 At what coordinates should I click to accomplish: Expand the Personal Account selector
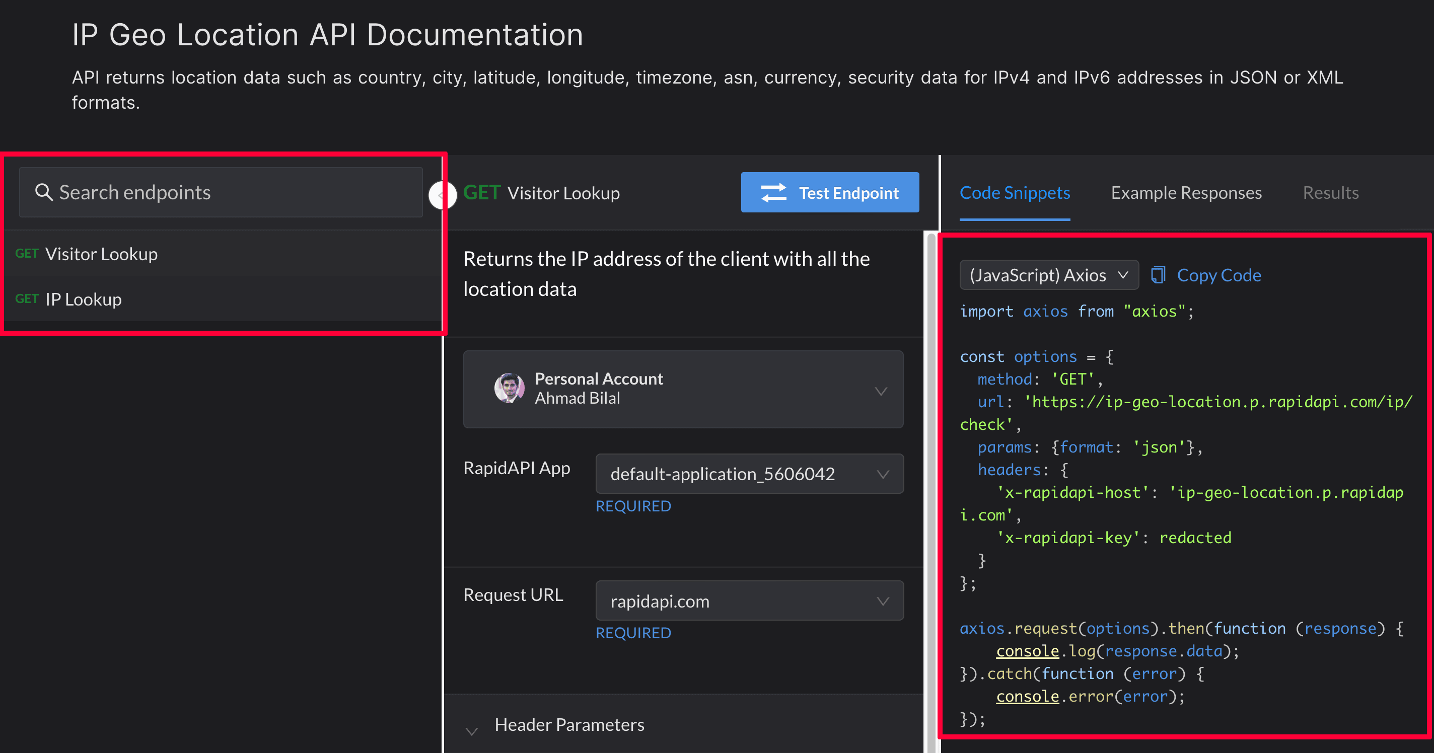point(880,392)
